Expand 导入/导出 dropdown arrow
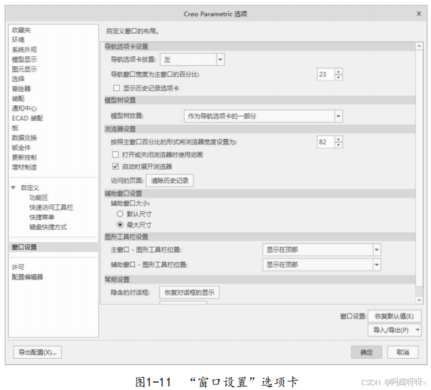The height and width of the screenshot is (390, 431). point(417,330)
